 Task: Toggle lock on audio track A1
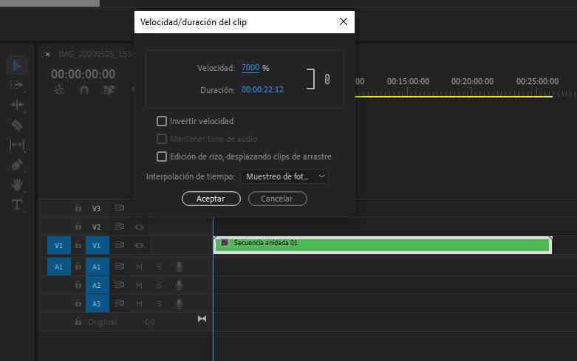(x=78, y=267)
